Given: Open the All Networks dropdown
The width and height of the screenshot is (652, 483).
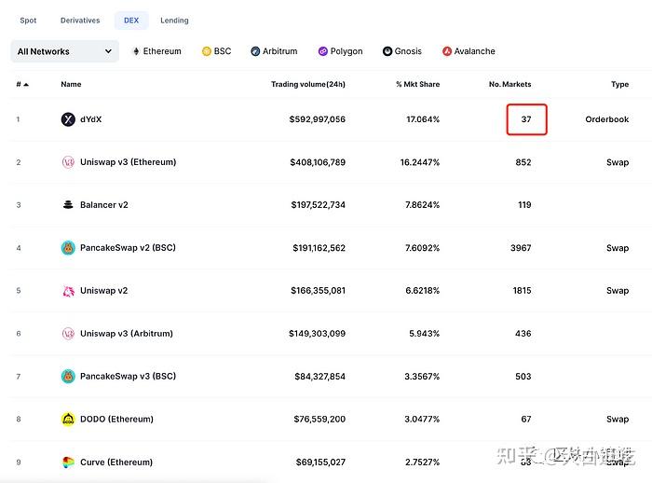Looking at the screenshot, I should [x=65, y=51].
